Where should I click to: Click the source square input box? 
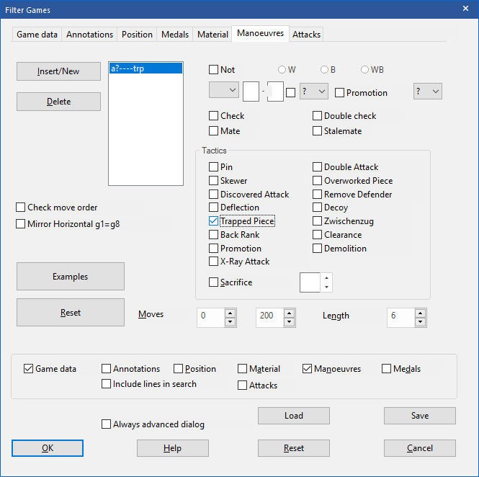pos(251,92)
